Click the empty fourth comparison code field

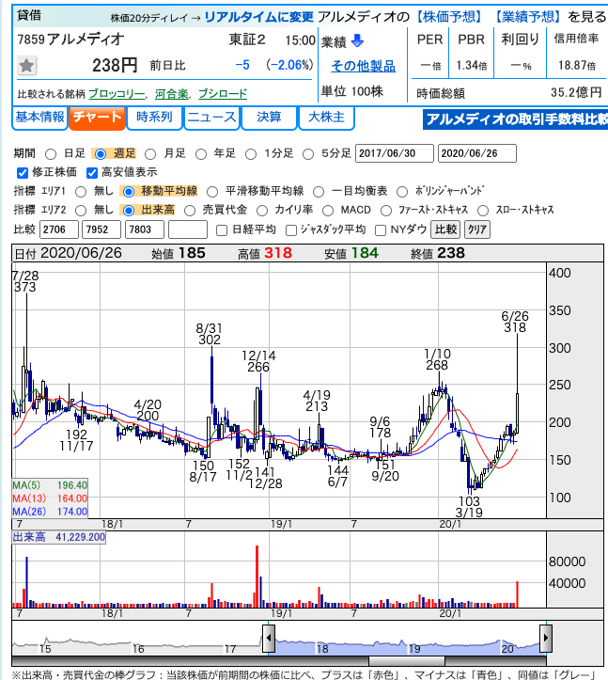click(188, 229)
